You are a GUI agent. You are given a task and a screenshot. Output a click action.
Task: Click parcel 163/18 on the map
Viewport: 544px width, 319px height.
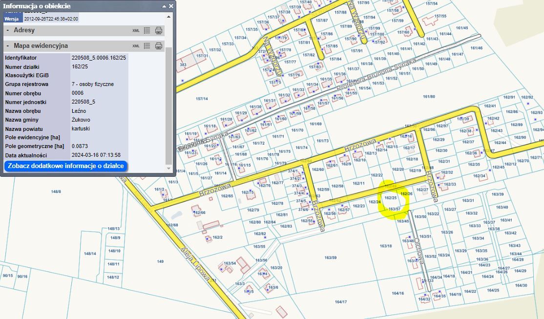385,246
